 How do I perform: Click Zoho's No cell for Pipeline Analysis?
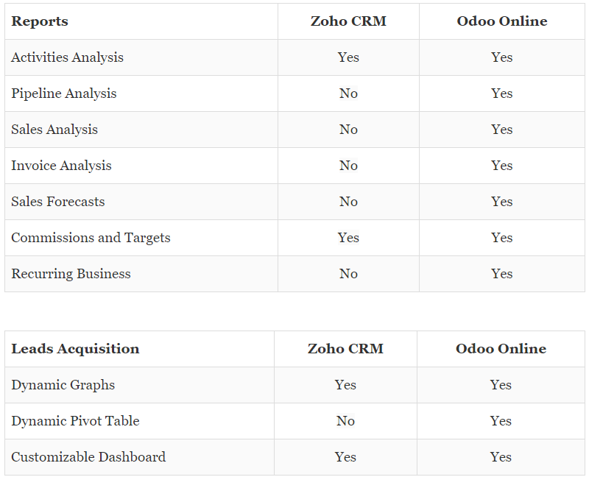click(x=348, y=93)
